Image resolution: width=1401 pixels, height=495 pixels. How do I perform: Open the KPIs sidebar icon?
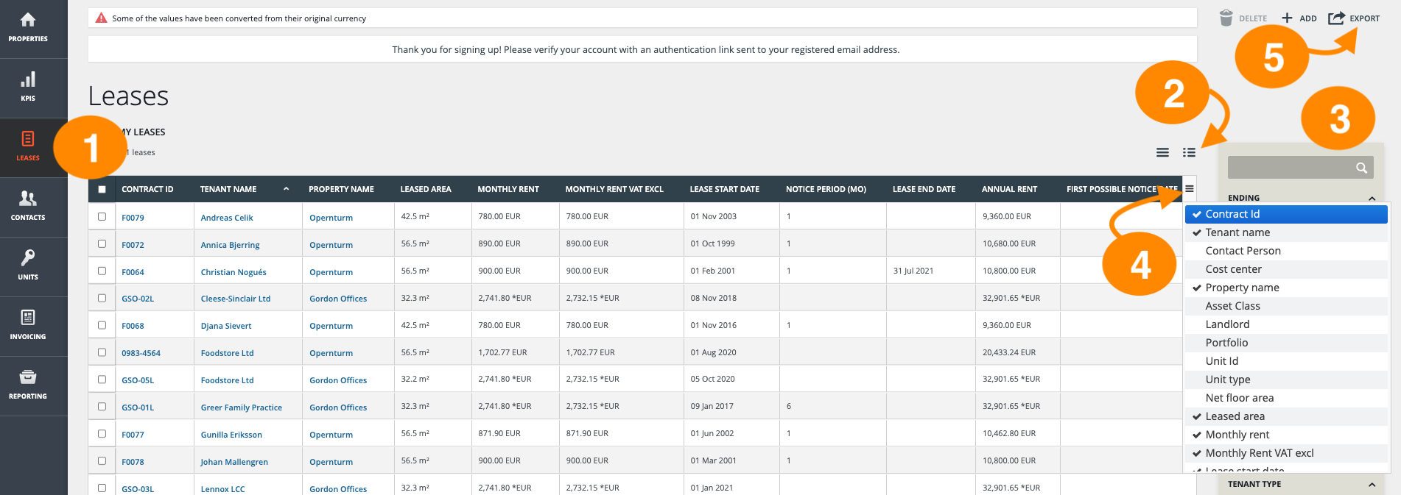(28, 87)
